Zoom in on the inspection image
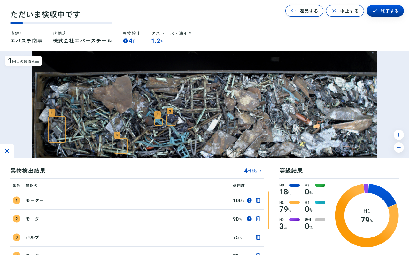Image resolution: width=409 pixels, height=255 pixels. (398, 135)
